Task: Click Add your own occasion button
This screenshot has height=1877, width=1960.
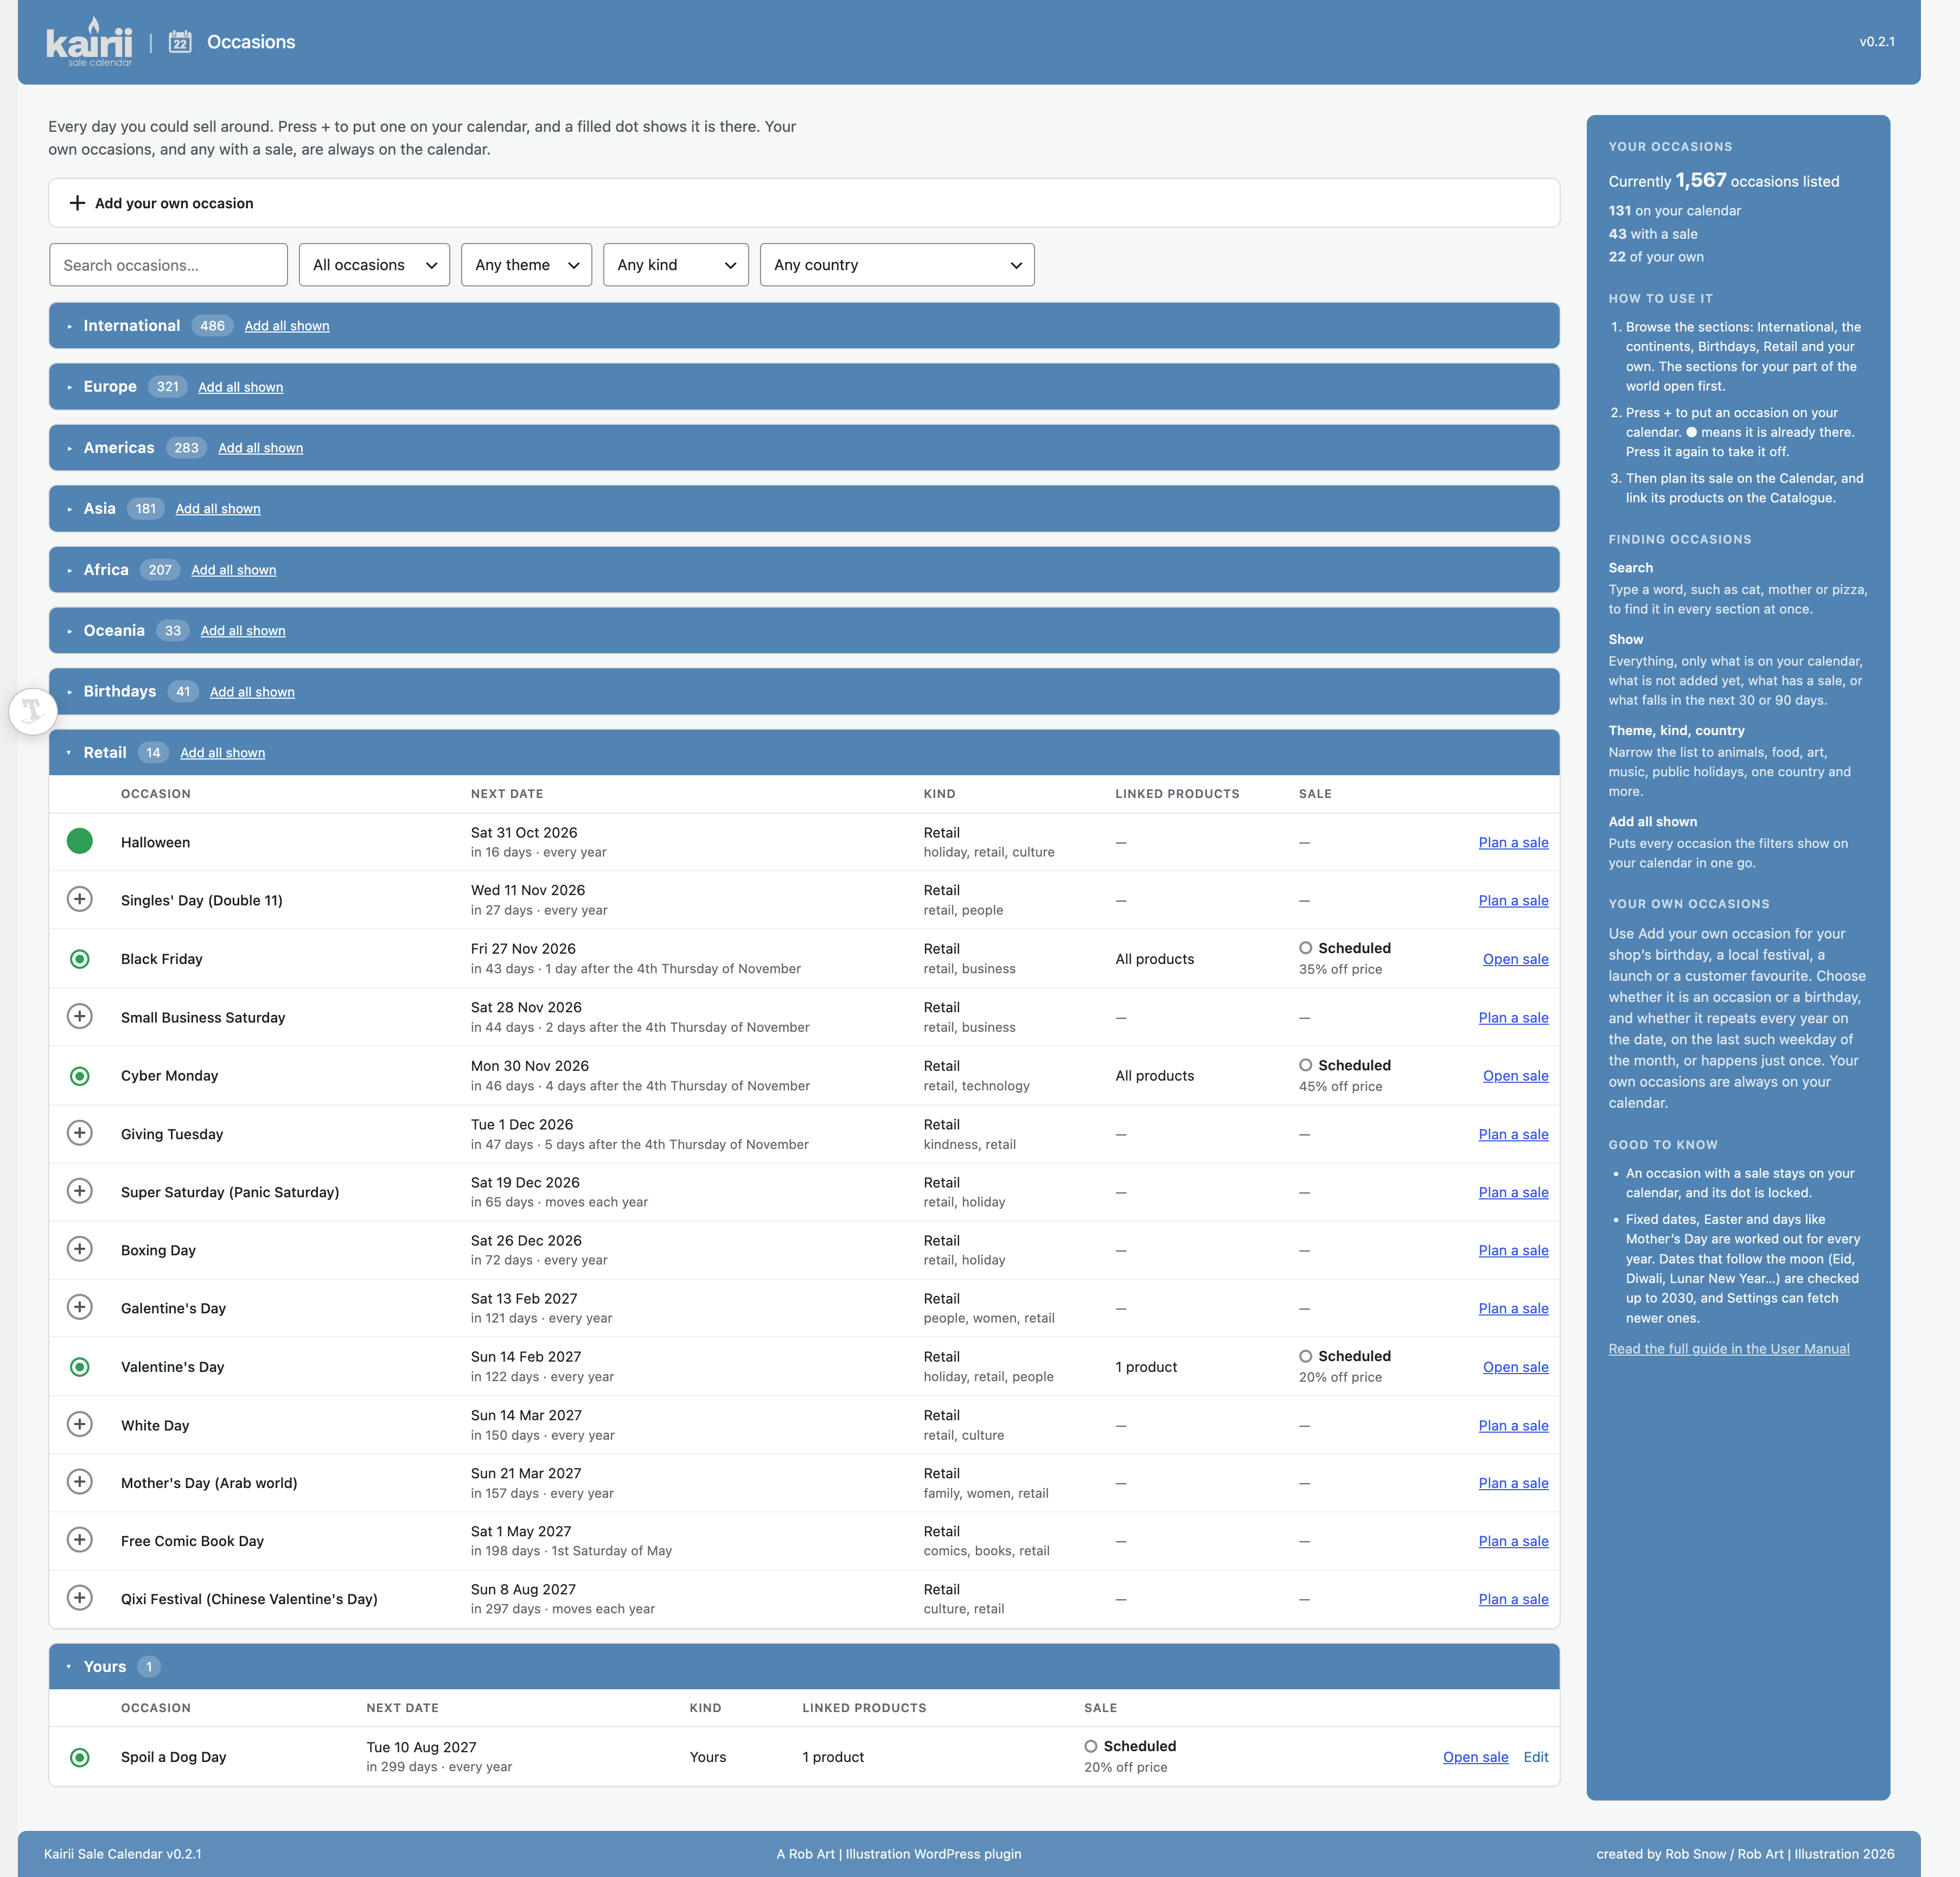Action: pyautogui.click(x=804, y=203)
